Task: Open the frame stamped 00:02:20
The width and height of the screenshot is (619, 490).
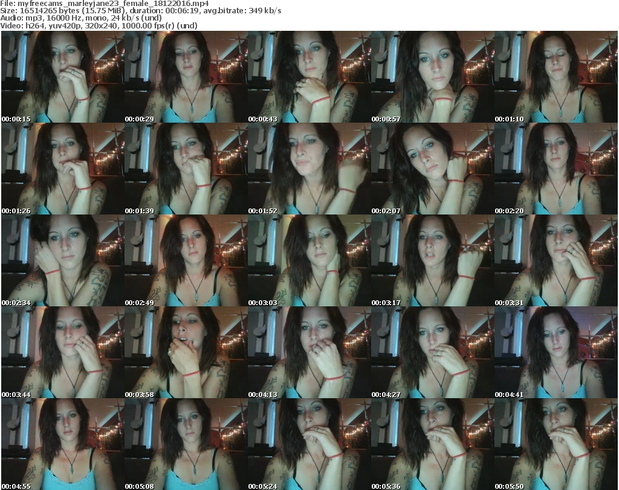Action: point(556,169)
